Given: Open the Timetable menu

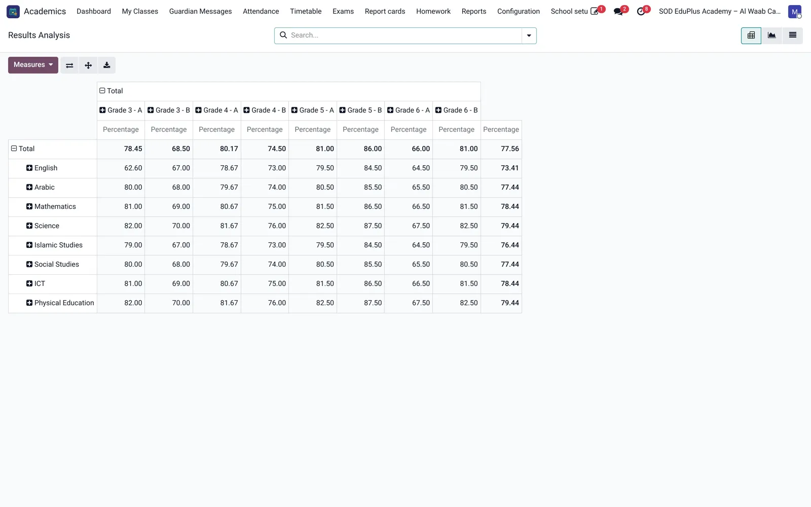Looking at the screenshot, I should coord(306,11).
